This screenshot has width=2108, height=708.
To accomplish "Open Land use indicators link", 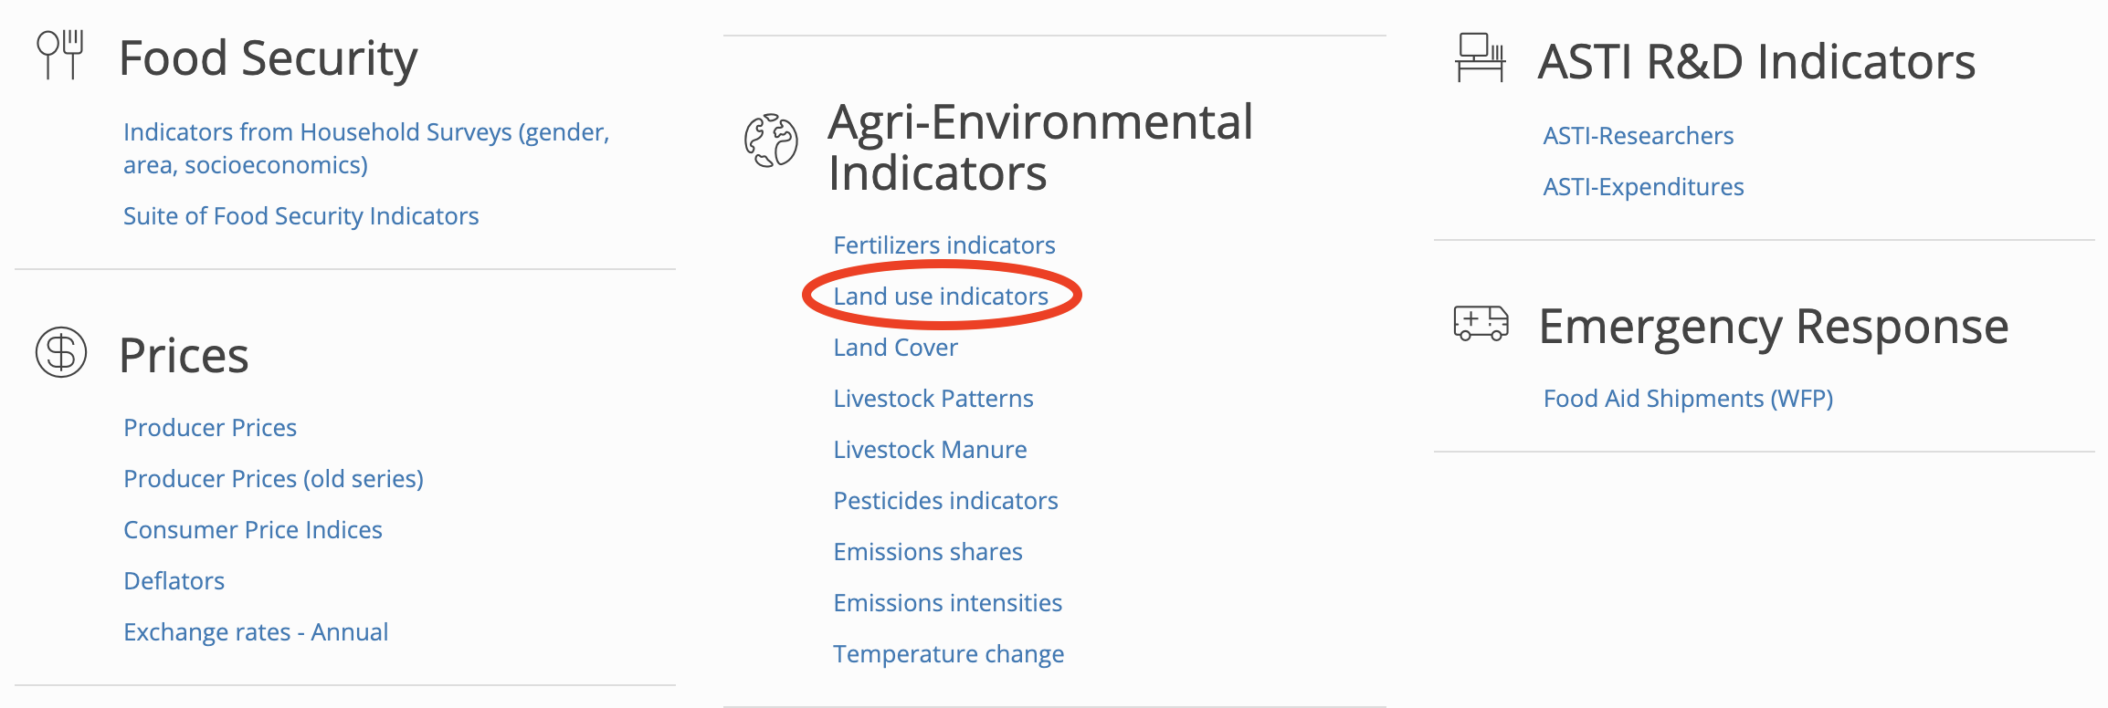I will 941,297.
